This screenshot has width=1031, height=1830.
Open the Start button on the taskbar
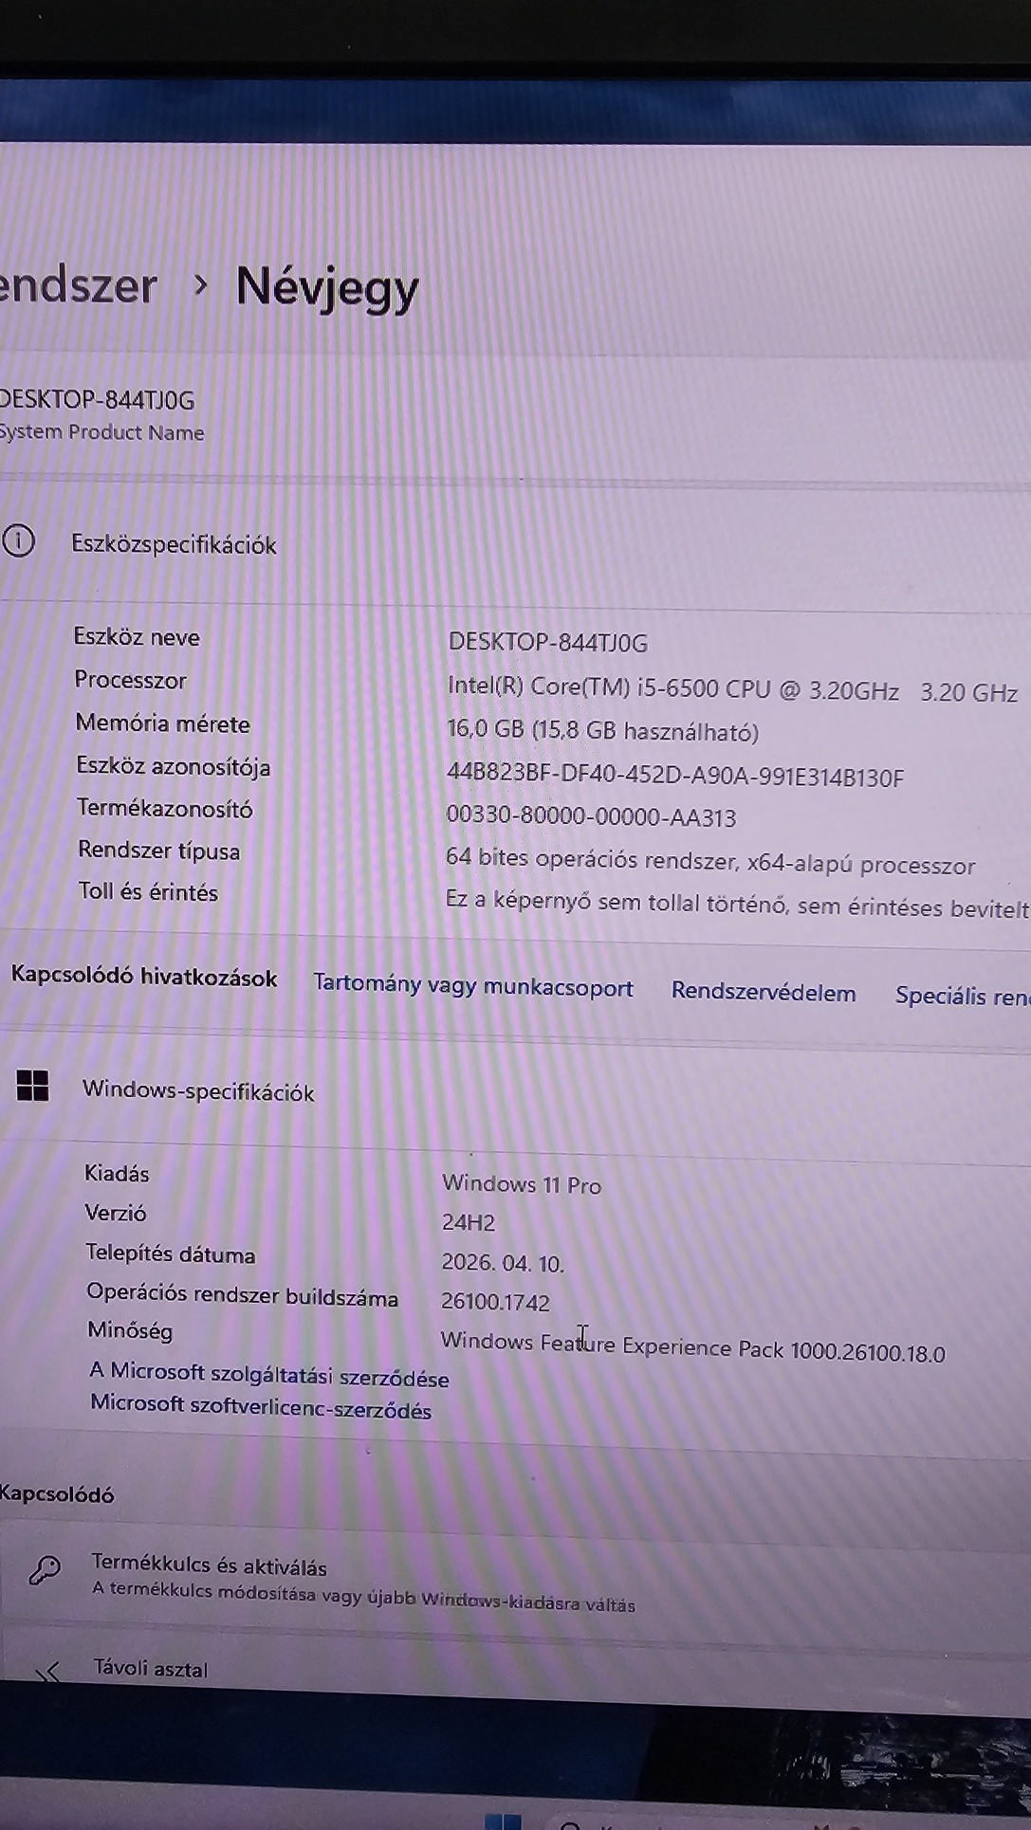503,1821
